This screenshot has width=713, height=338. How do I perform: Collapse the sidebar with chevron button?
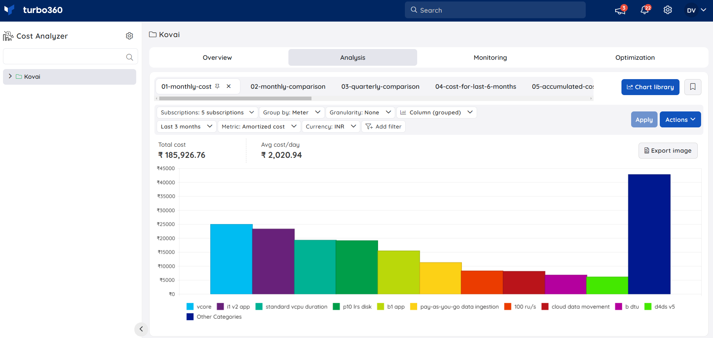(x=141, y=329)
